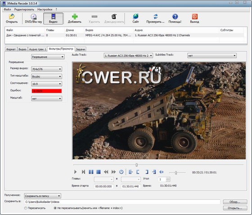Expand the Тип масштаба Bicubic dropdown
The image size is (252, 215).
click(x=46, y=76)
